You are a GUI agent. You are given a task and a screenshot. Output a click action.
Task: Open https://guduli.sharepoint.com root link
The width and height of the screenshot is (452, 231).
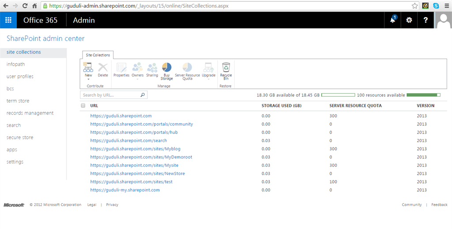(x=121, y=116)
